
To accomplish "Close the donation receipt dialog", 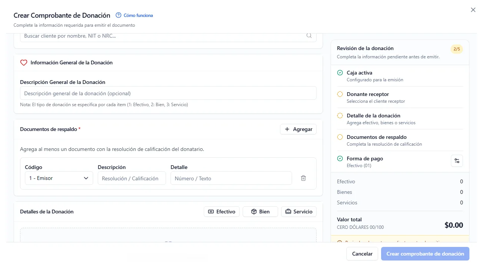I will point(473,10).
